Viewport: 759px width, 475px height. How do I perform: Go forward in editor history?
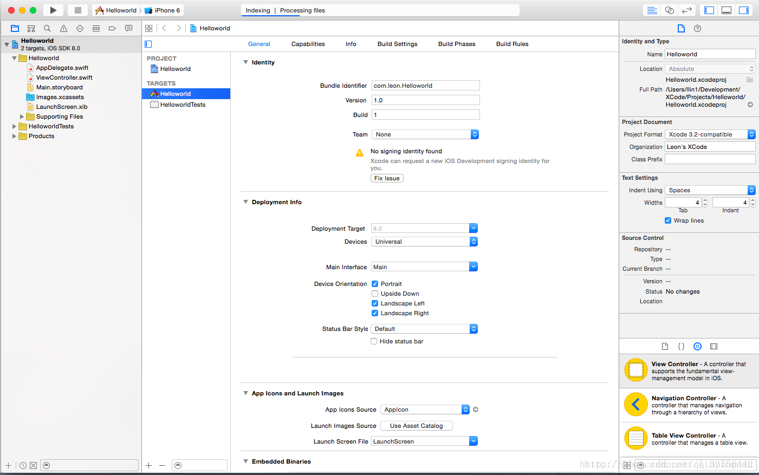point(179,28)
